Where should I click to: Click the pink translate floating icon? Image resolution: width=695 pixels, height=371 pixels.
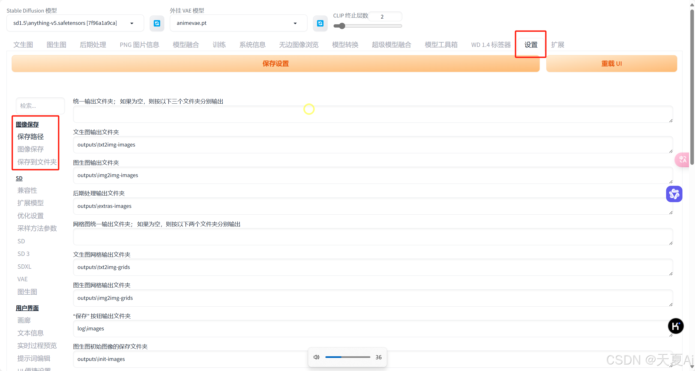point(683,159)
